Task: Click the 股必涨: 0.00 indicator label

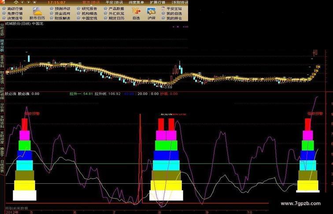Action: 29,94
